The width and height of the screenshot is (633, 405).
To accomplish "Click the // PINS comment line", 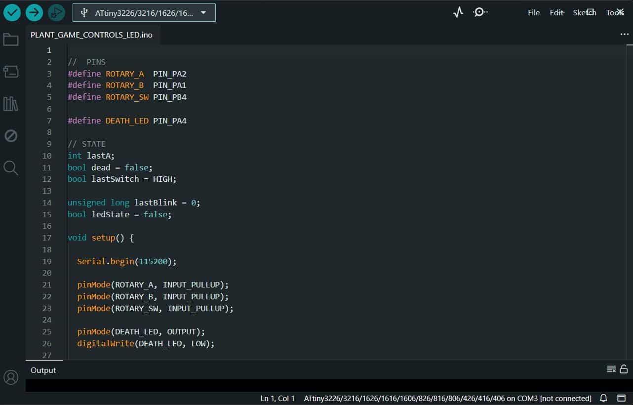I will (87, 62).
